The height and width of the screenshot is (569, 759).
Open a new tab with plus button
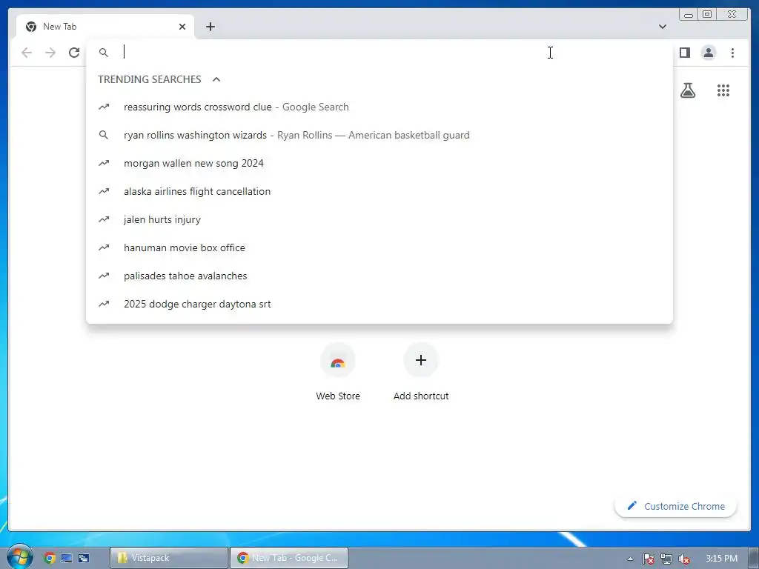(210, 27)
